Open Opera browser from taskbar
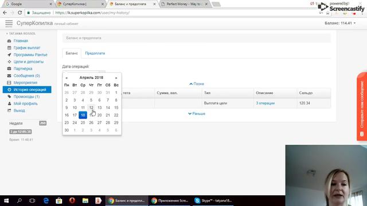Screen dimensions: 367x206 point(72,201)
